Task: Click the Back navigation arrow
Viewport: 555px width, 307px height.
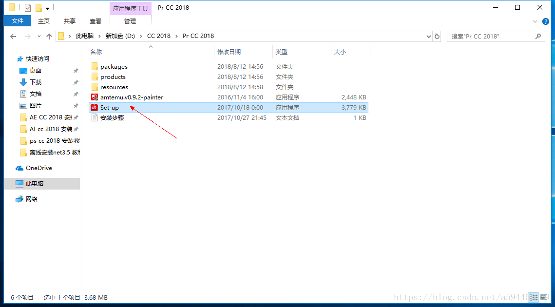Action: coord(14,36)
